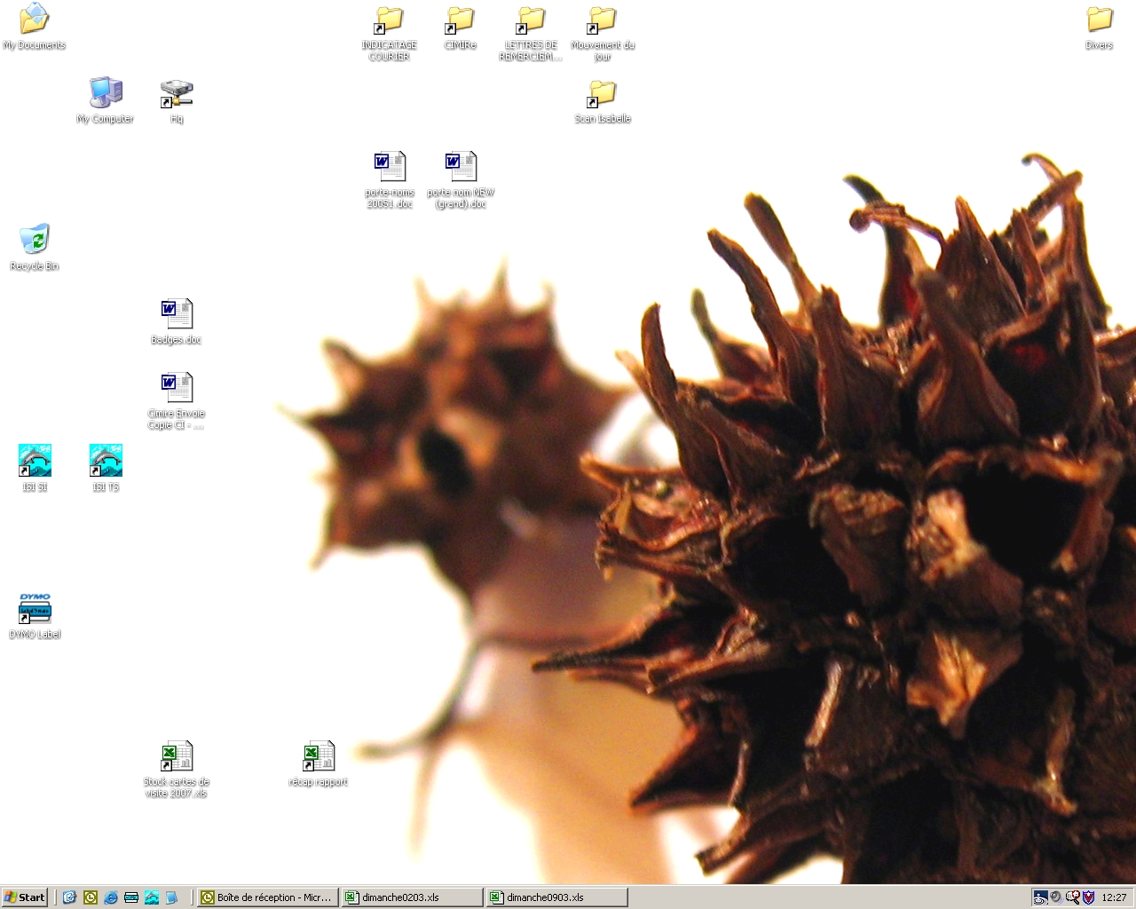Click the dolphin icon in Quick Launch

coord(152,897)
